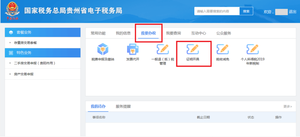Viewport: 300px width, 137px height.
Task: Click the 套餐业务 layers icon
Action: [11, 33]
